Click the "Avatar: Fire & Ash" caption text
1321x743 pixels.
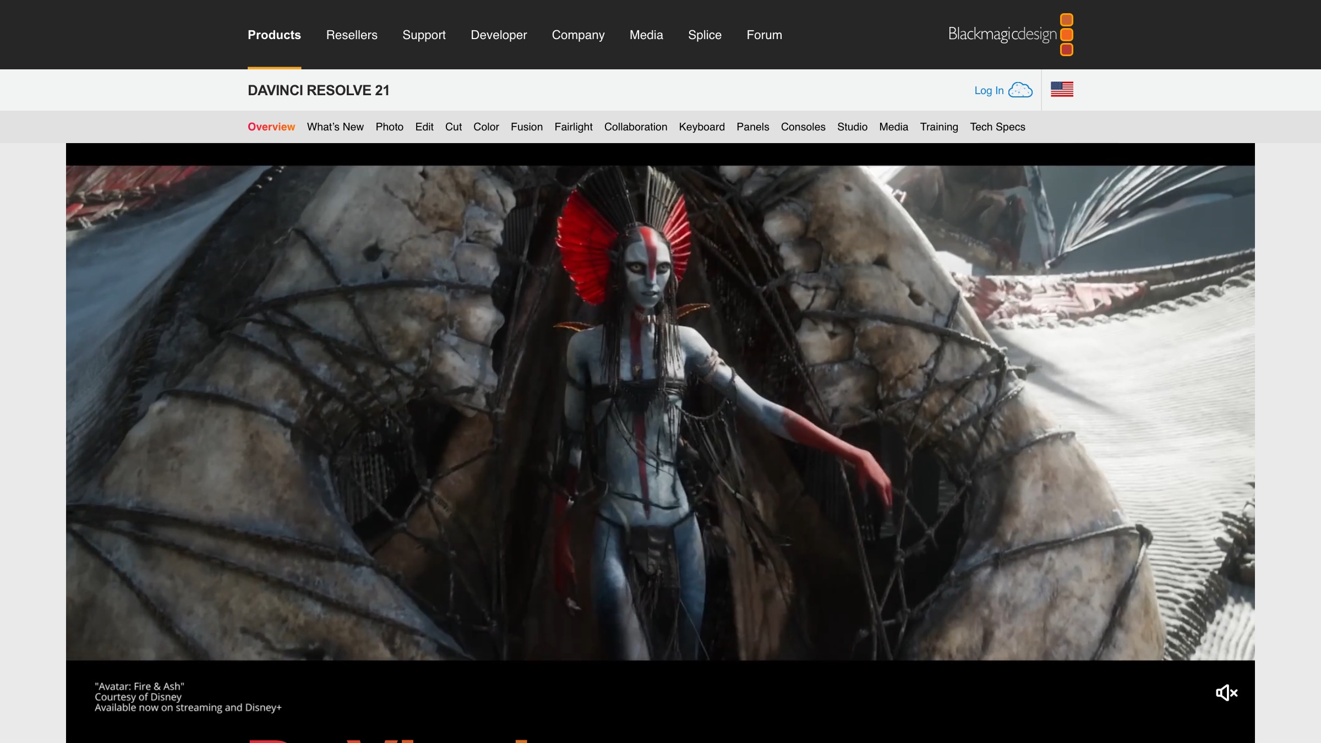coord(139,686)
